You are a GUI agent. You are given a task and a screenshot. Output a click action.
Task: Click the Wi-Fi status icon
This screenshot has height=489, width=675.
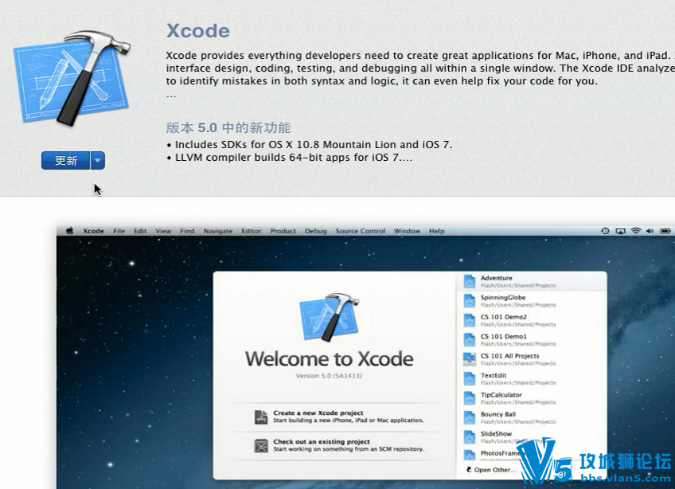tap(636, 231)
